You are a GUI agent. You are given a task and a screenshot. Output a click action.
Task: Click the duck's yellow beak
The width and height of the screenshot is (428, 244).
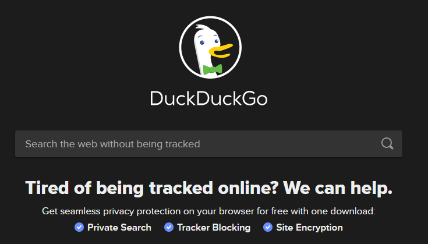(221, 51)
